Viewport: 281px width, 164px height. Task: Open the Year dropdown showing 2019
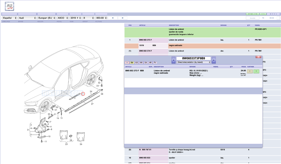(75, 18)
